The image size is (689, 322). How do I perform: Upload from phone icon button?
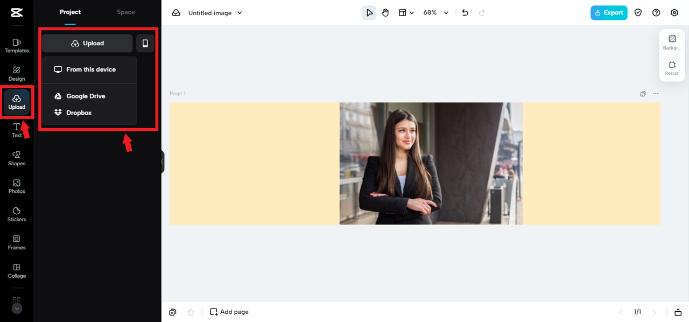pyautogui.click(x=145, y=43)
